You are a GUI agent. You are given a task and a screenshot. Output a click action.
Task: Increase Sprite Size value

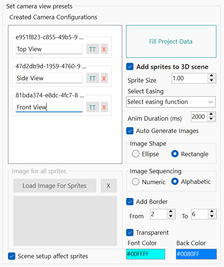pyautogui.click(x=212, y=76)
